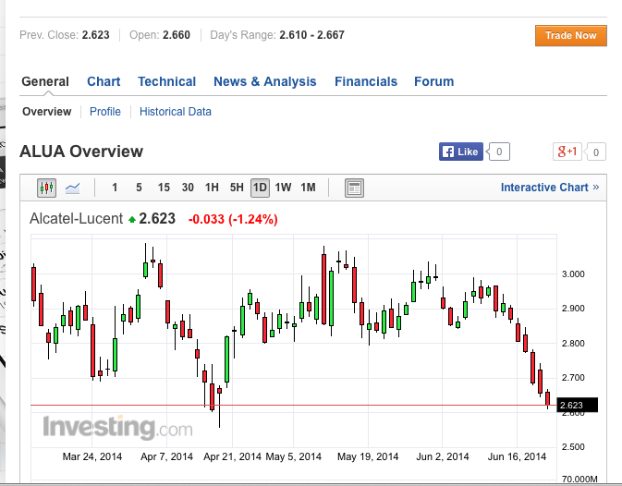Select the 30 minute interval

[188, 188]
